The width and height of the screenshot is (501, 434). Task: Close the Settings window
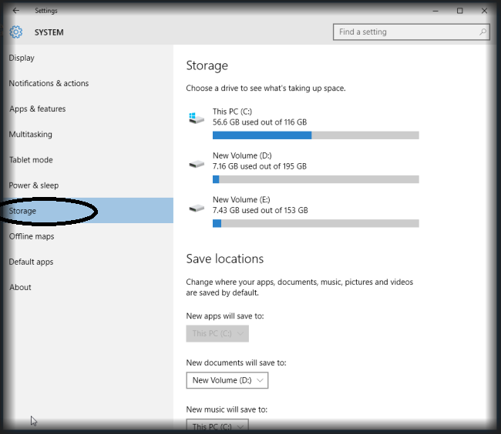pyautogui.click(x=484, y=11)
